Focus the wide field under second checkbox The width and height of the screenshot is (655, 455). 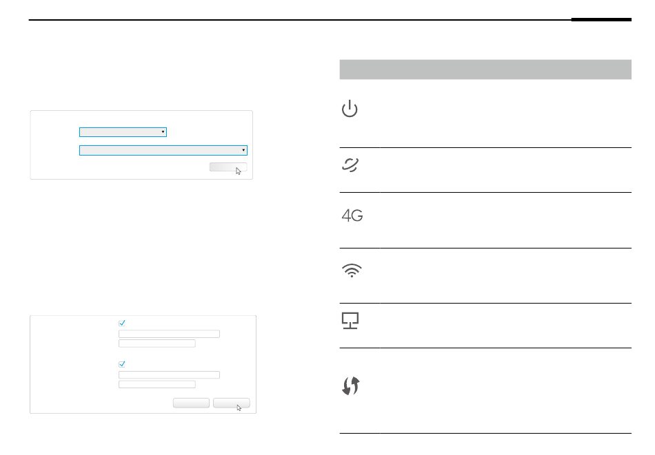coord(169,374)
